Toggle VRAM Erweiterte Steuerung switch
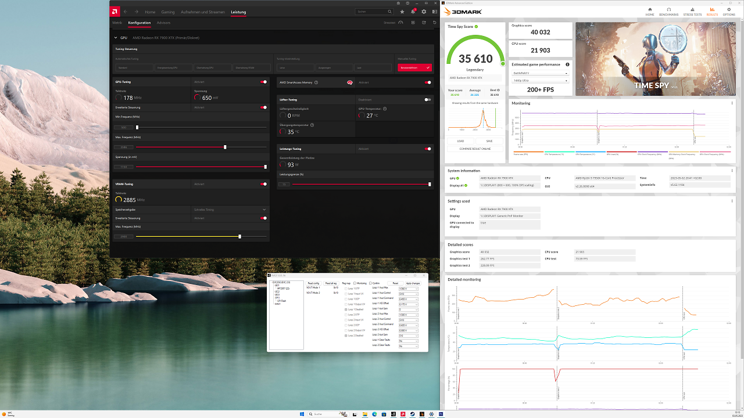 [264, 218]
